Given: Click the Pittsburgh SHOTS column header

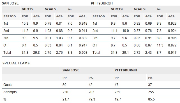Looking at the screenshot, I should tap(117, 9).
